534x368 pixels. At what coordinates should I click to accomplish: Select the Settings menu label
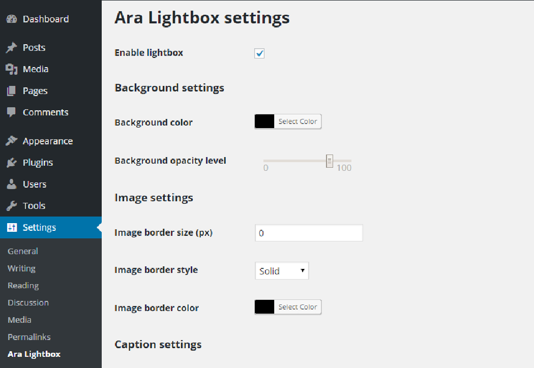(39, 227)
